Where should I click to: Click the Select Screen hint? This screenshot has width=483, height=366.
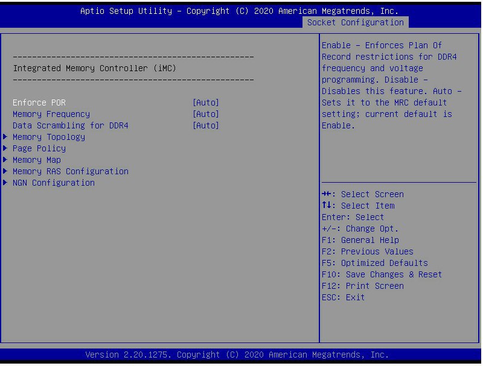(373, 194)
